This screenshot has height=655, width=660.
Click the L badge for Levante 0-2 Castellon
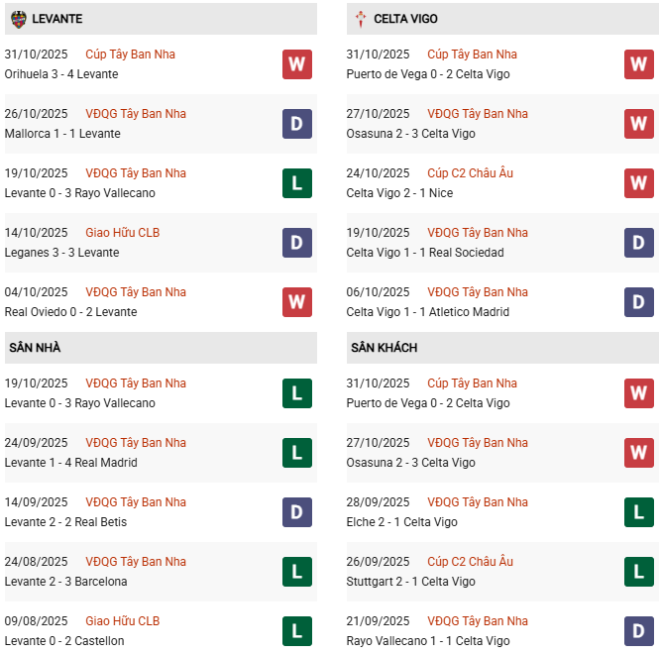(x=297, y=631)
